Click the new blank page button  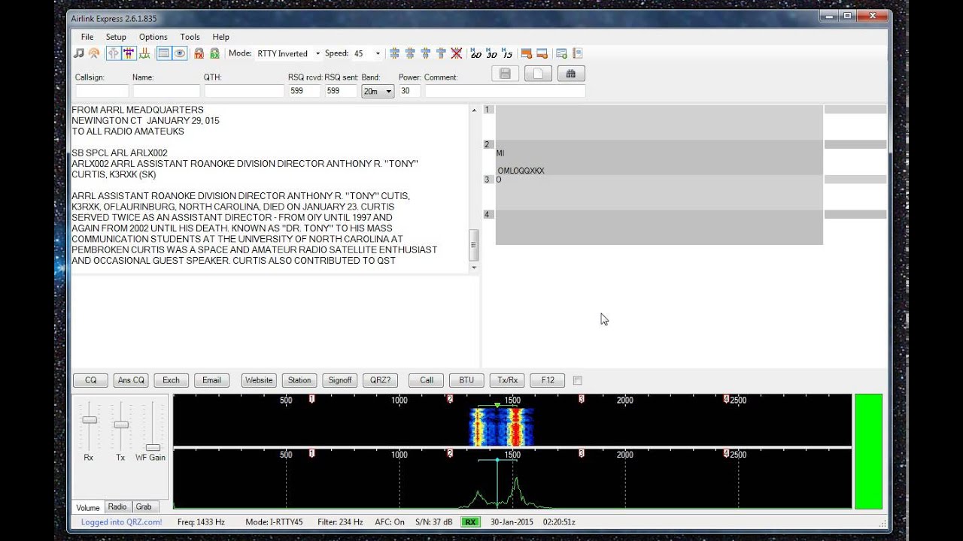pyautogui.click(x=539, y=74)
